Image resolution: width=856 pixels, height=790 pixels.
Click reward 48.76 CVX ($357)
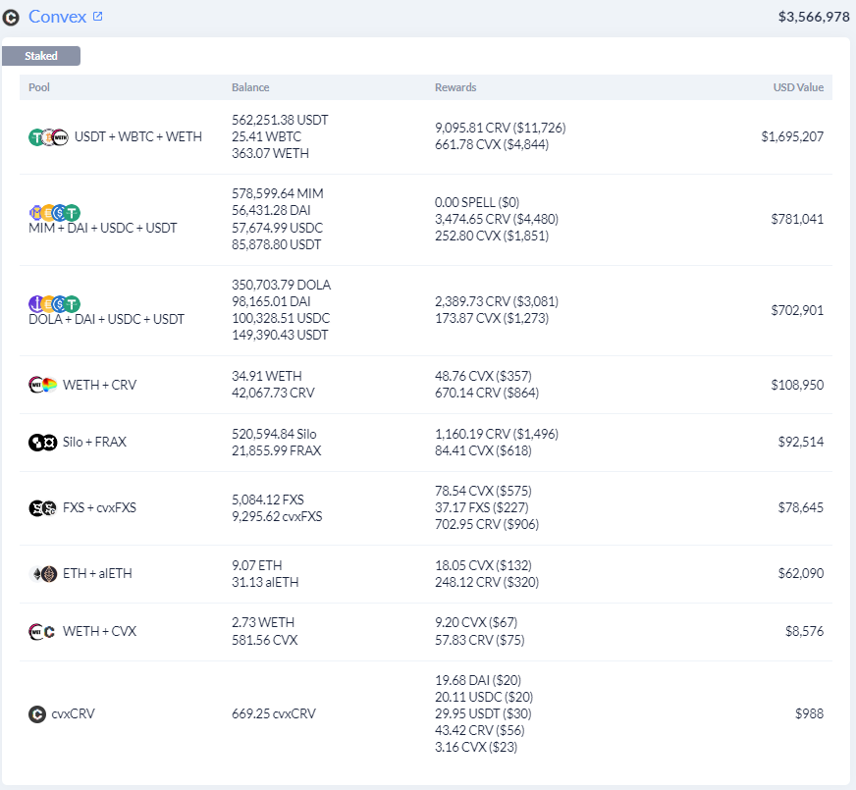pos(483,377)
